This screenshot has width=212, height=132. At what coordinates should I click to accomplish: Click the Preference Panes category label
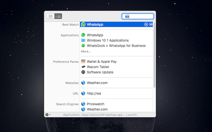66,62
